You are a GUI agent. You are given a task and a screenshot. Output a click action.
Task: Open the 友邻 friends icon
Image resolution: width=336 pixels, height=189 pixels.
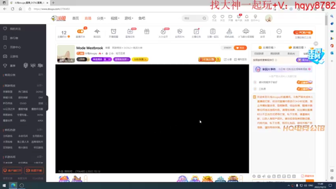pyautogui.click(x=262, y=31)
